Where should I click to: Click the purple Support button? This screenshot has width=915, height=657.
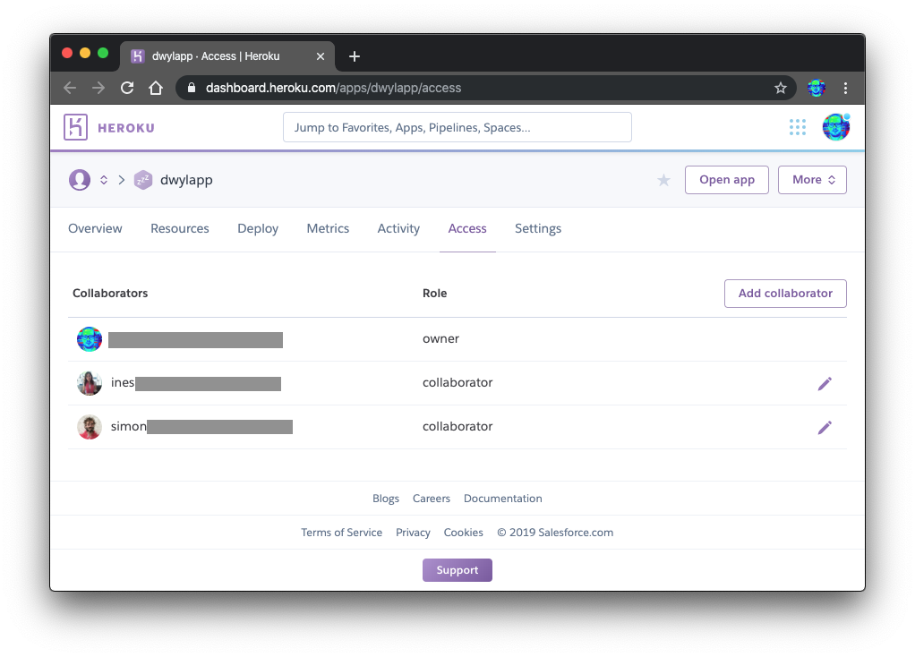click(457, 569)
